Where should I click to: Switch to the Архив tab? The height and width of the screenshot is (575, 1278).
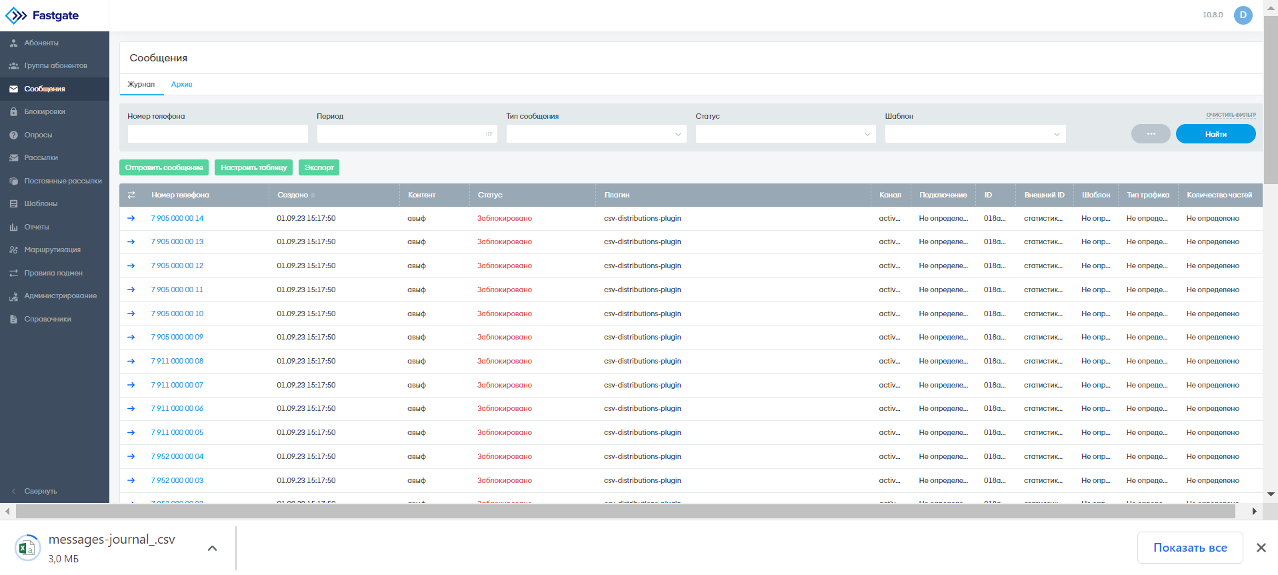tap(181, 84)
